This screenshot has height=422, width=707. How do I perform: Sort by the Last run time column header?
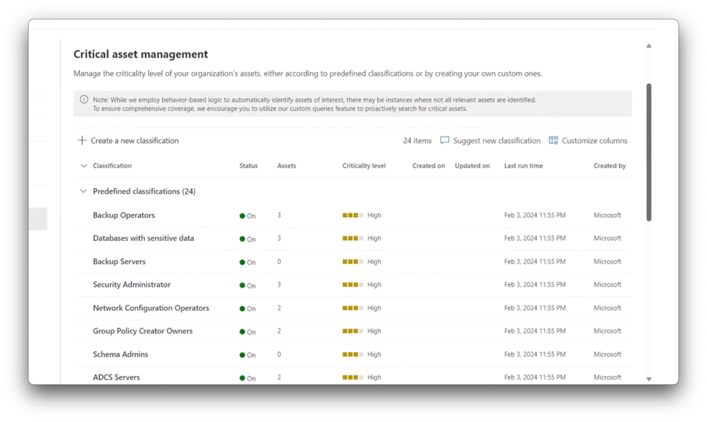pyautogui.click(x=524, y=165)
